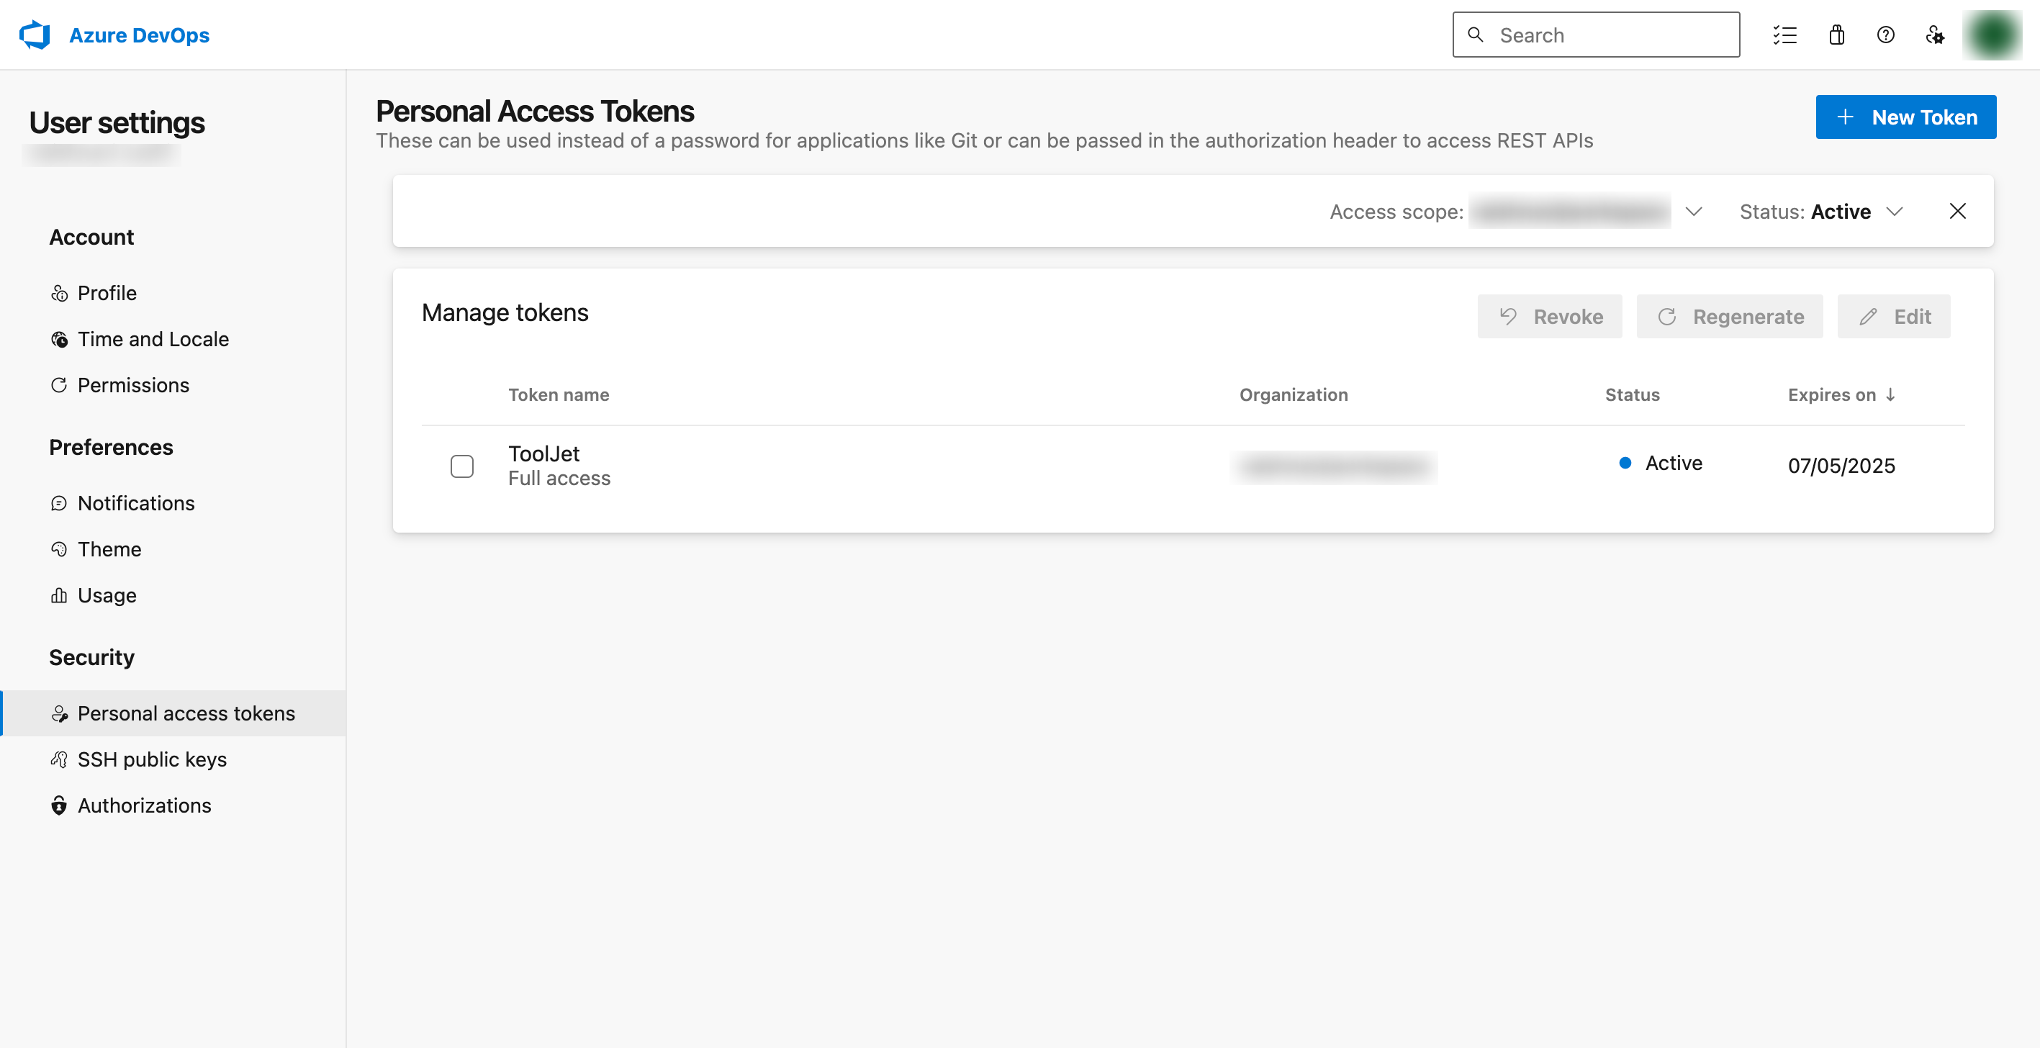Click the Azure DevOps logo
Viewport: 2040px width, 1048px height.
[35, 34]
